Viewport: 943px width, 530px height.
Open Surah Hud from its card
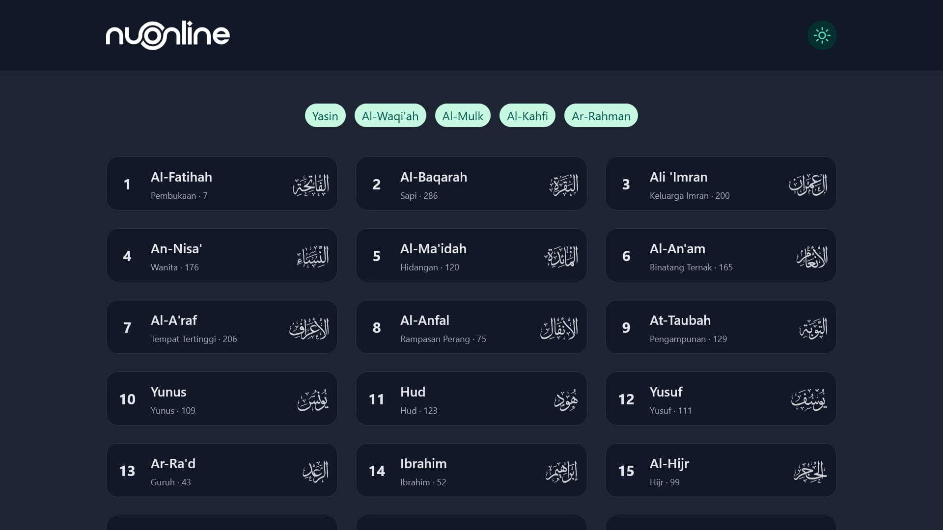[x=471, y=398]
